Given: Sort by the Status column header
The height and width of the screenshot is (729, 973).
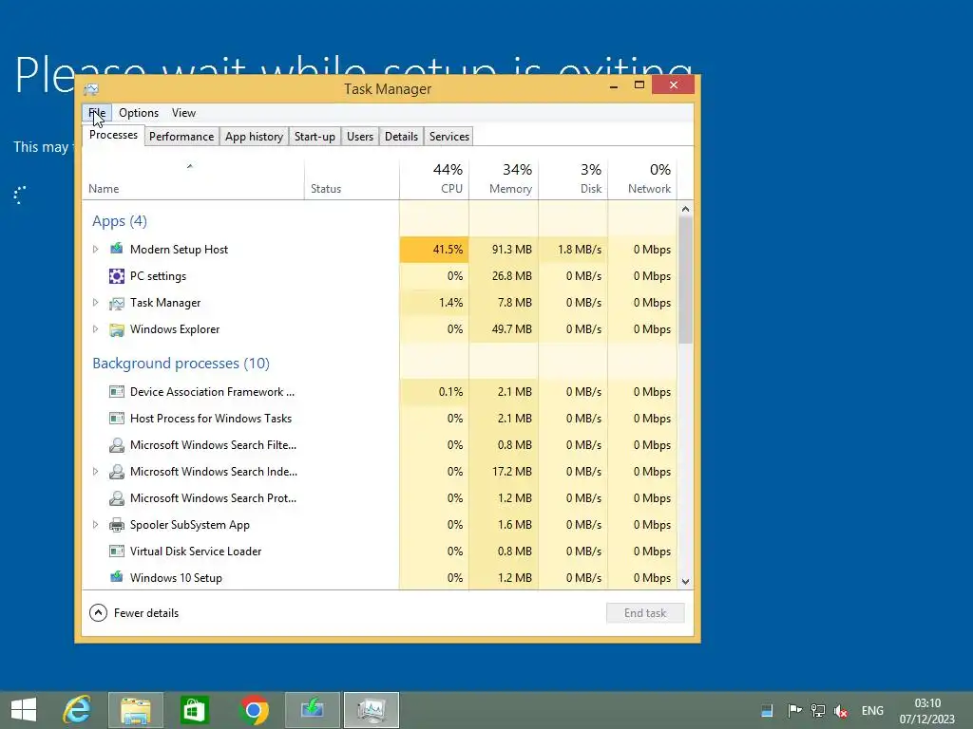Looking at the screenshot, I should (352, 179).
